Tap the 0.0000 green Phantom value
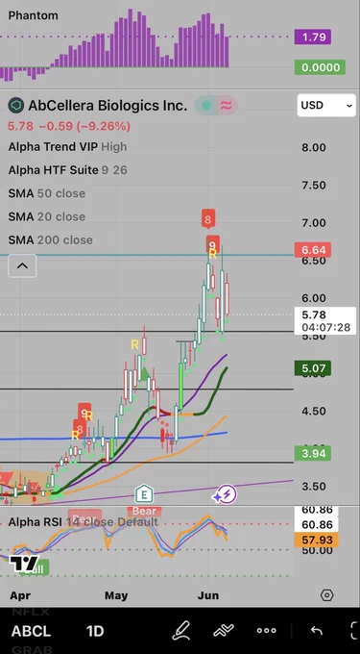Viewport: 360px width, 654px height. pyautogui.click(x=320, y=67)
